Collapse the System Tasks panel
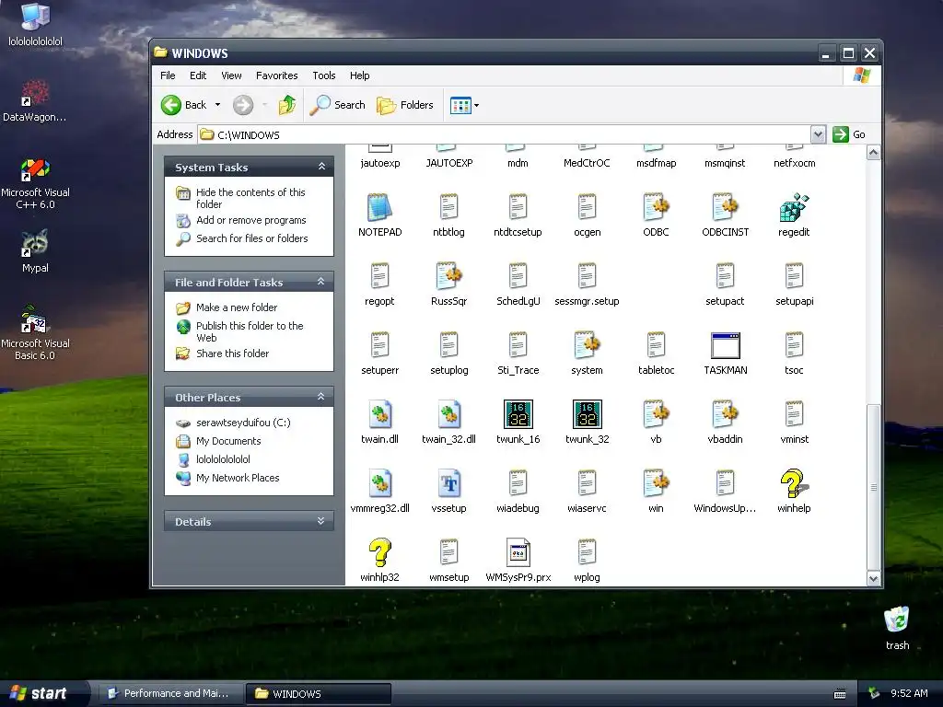This screenshot has height=707, width=943. tap(321, 167)
